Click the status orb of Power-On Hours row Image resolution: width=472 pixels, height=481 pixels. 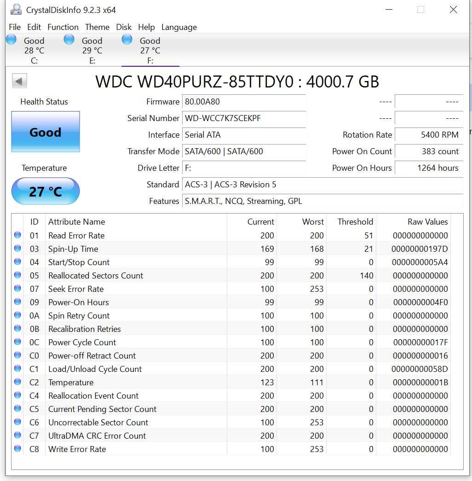17,302
